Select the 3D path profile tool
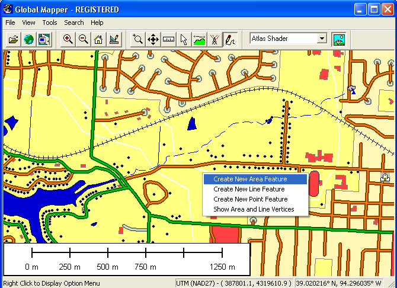Image resolution: width=397 pixels, height=288 pixels. pyautogui.click(x=200, y=40)
